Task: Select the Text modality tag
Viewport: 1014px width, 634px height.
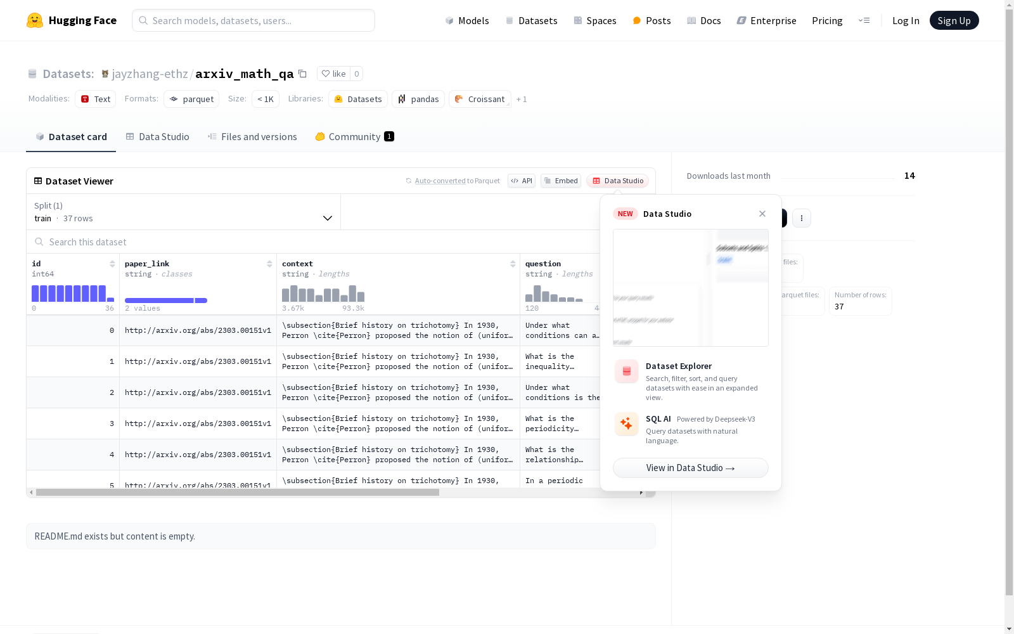Action: coord(95,99)
